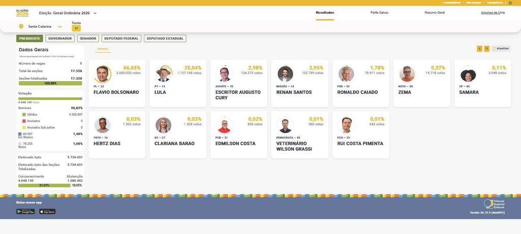
Task: Click the green Válidos legend swatch
Action: (24, 115)
